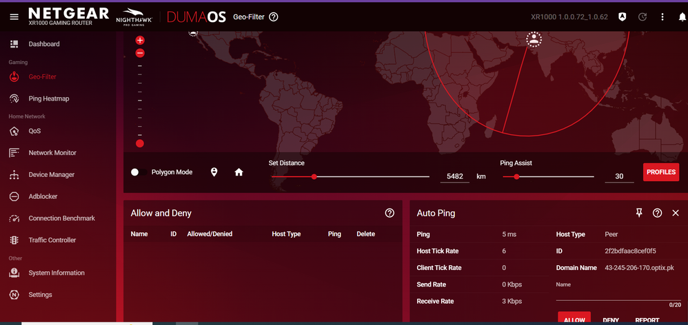
Task: Close the Auto Ping panel
Action: point(676,213)
